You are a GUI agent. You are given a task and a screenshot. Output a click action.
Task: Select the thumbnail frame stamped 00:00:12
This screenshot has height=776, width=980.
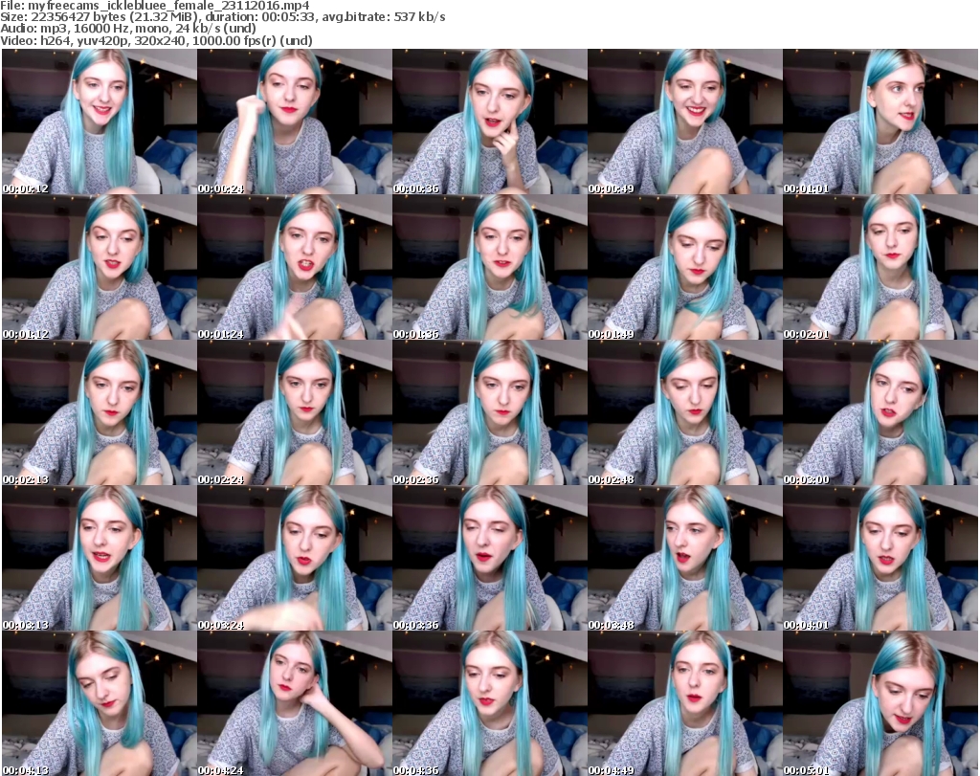(100, 122)
